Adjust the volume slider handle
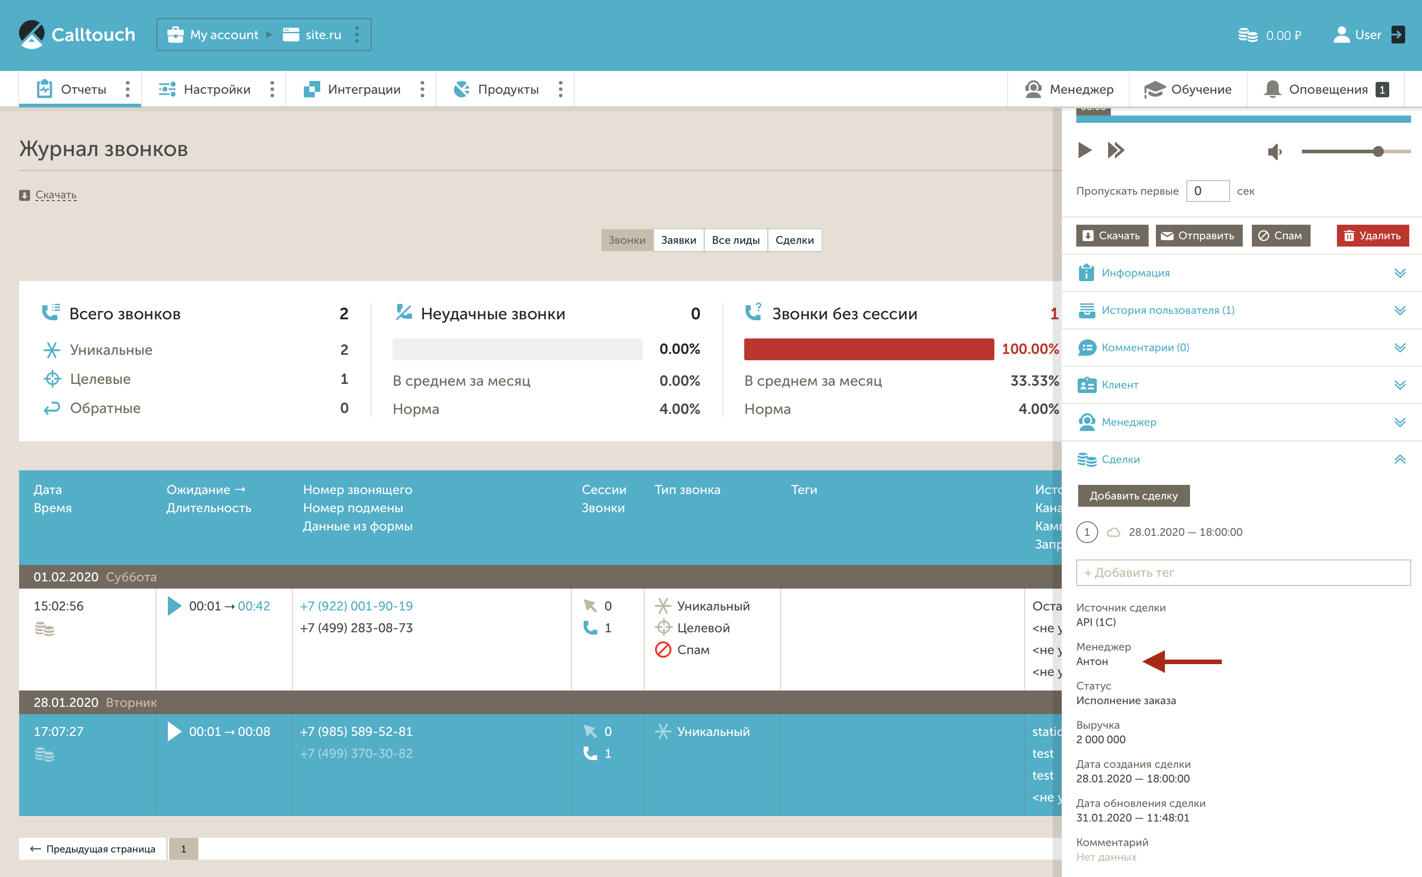The height and width of the screenshot is (877, 1422). 1378,152
